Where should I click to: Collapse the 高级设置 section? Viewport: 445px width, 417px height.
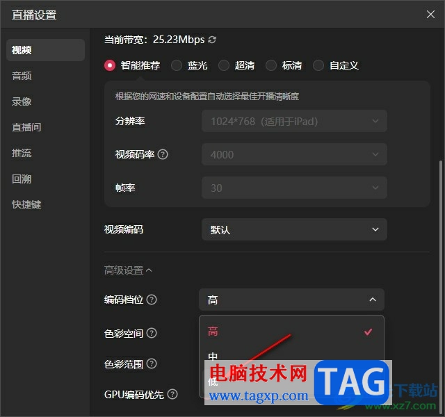pos(128,270)
